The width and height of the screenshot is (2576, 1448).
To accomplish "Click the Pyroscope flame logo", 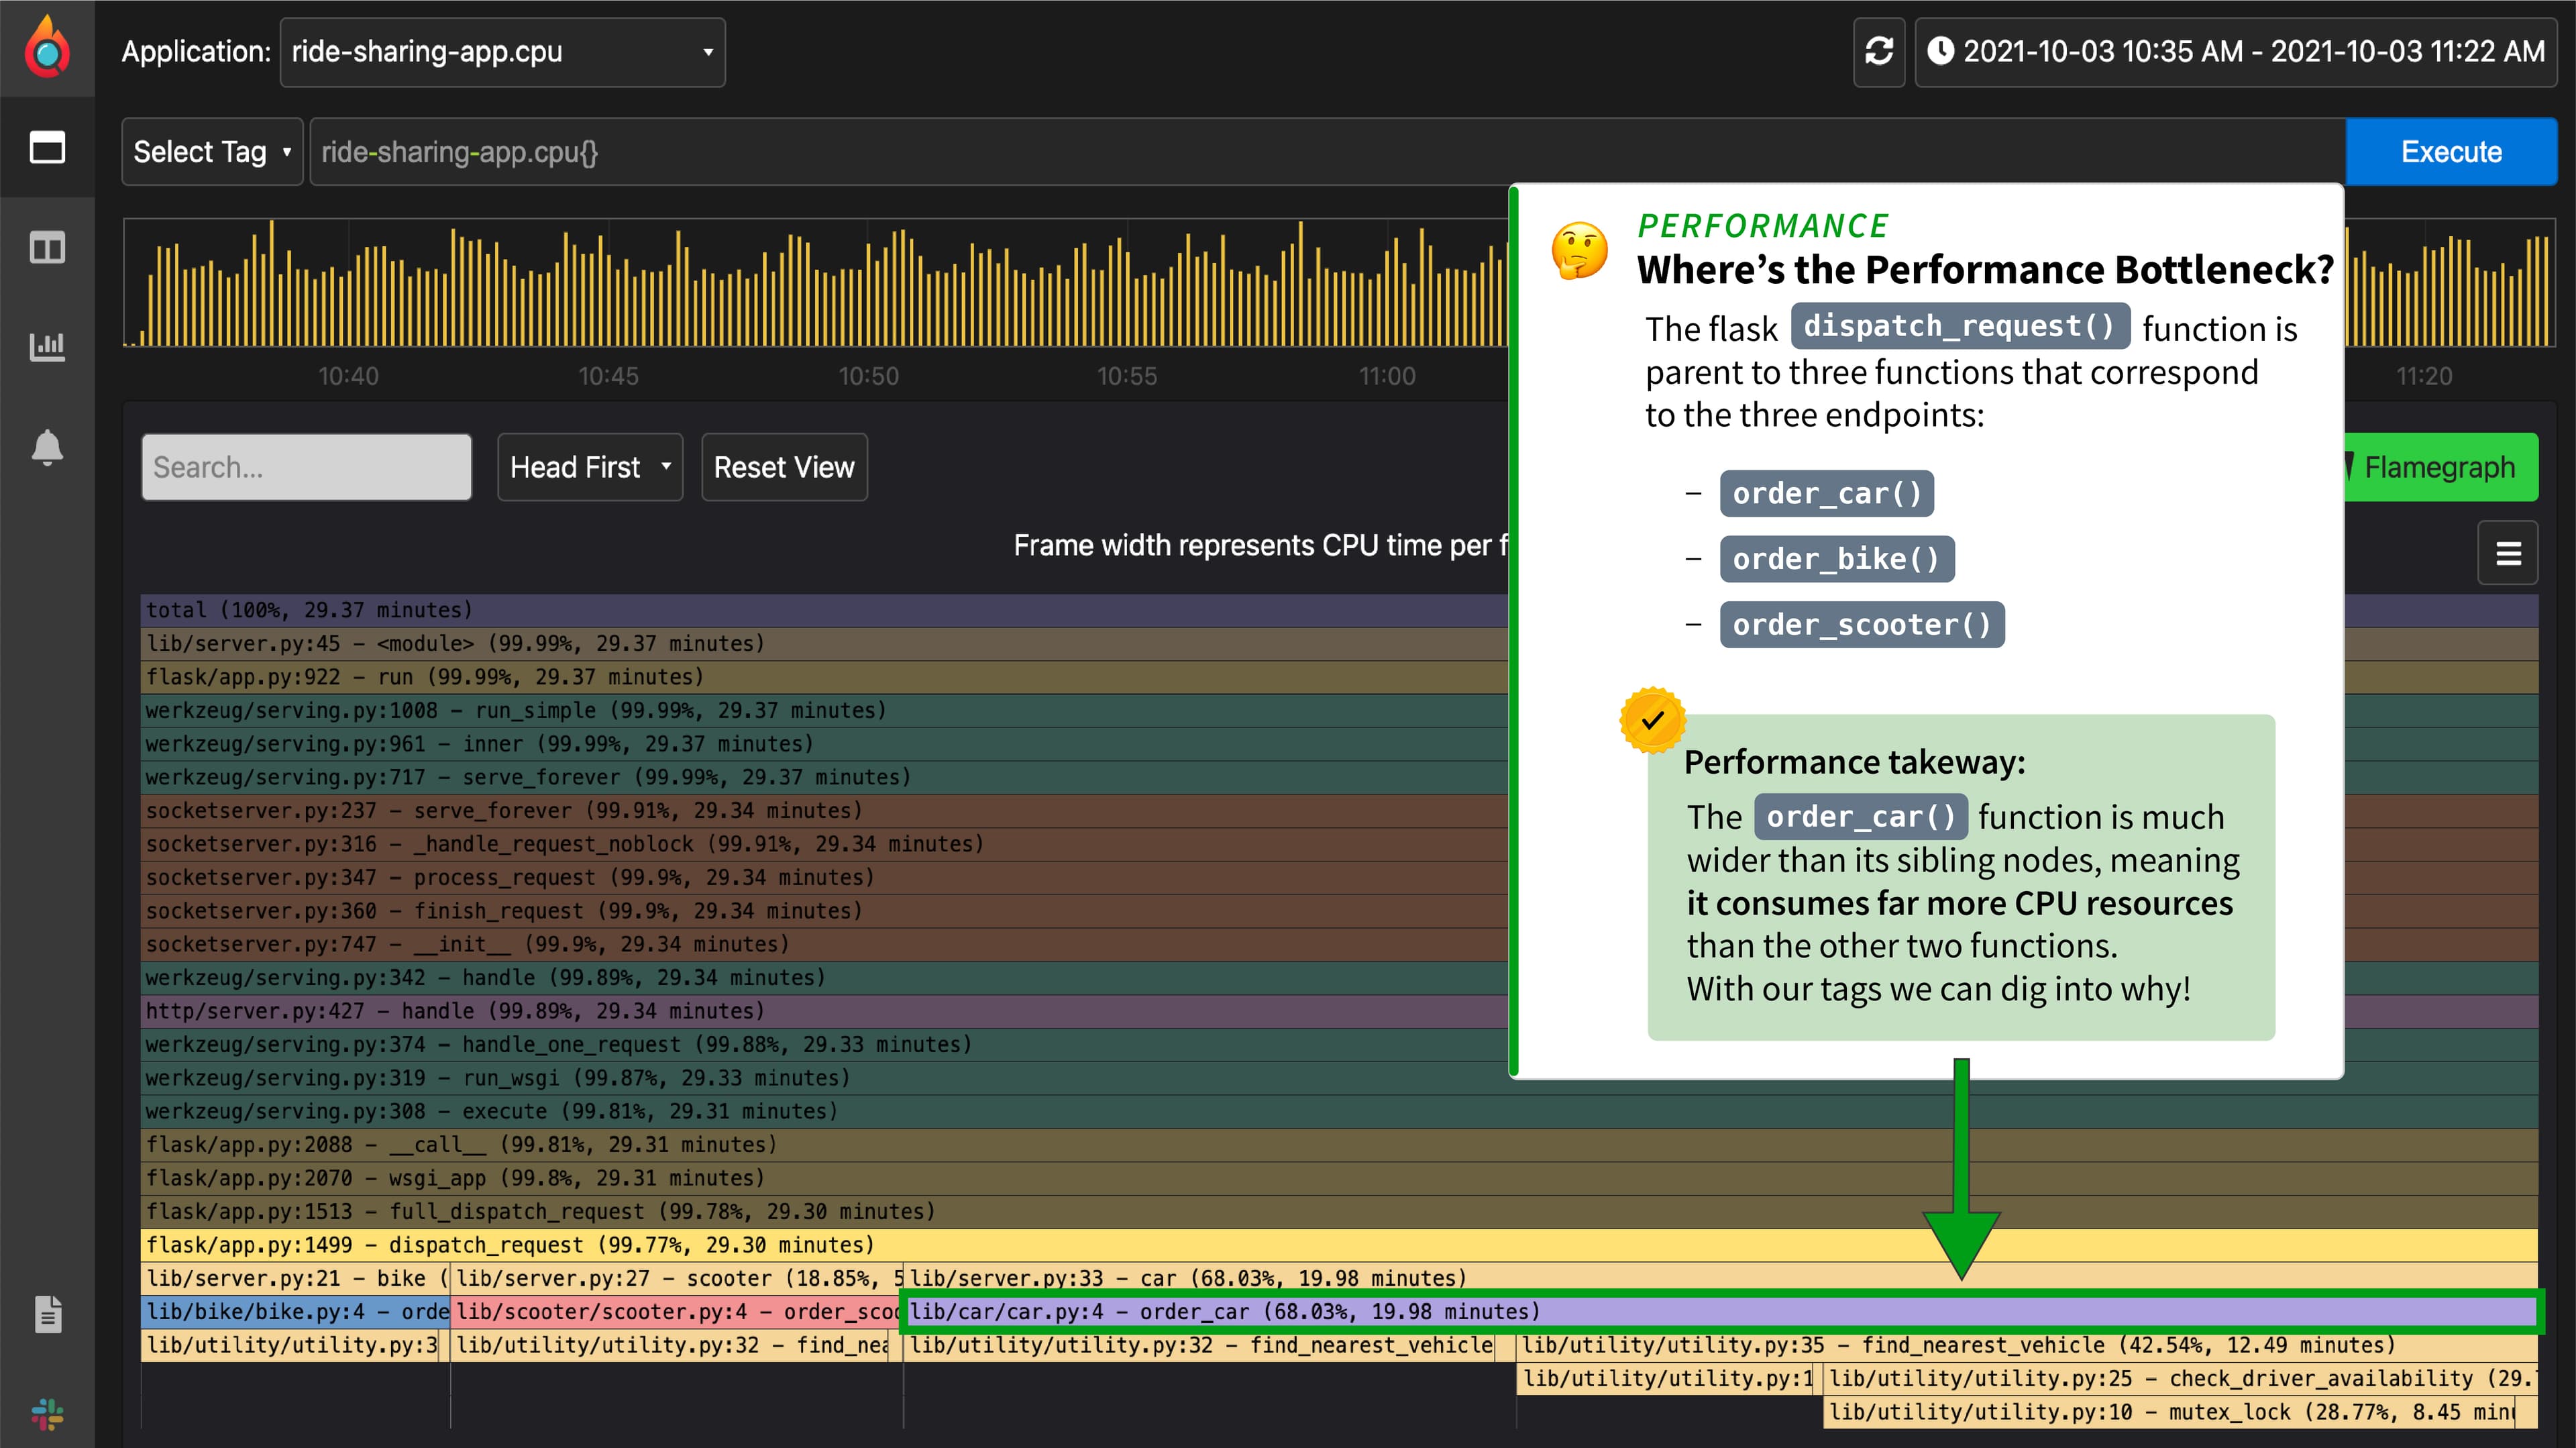I will 47,47.
